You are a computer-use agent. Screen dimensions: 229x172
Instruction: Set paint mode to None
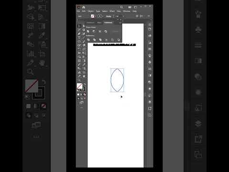pyautogui.click(x=85, y=95)
